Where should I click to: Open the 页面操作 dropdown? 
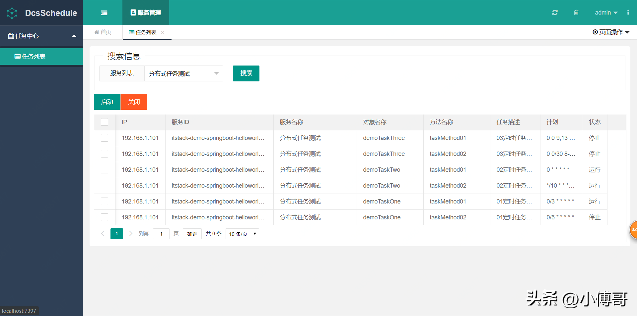click(x=611, y=32)
